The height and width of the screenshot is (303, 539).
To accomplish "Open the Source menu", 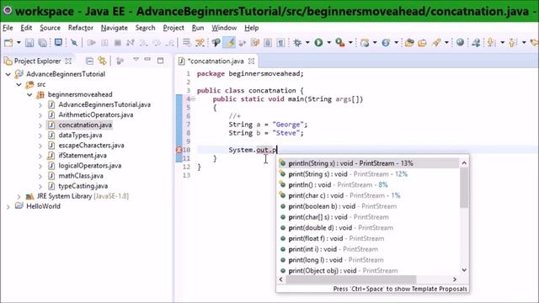I will (50, 28).
